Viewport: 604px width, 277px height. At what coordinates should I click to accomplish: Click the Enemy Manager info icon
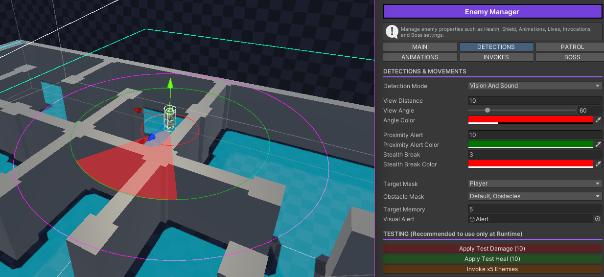click(x=392, y=32)
